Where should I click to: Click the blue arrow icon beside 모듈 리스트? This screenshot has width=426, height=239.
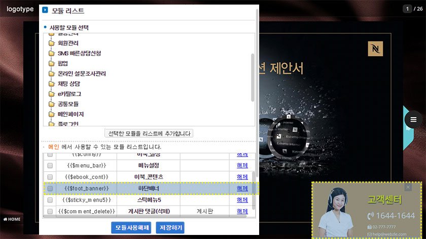pyautogui.click(x=45, y=10)
